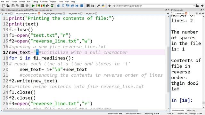Click the Save all files icon
The width and height of the screenshot is (205, 115).
click(18, 6)
